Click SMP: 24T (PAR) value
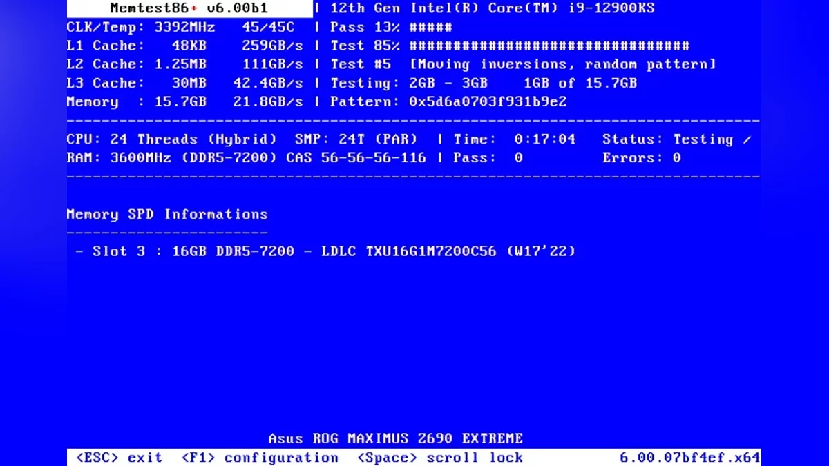Image resolution: width=829 pixels, height=466 pixels. point(356,139)
